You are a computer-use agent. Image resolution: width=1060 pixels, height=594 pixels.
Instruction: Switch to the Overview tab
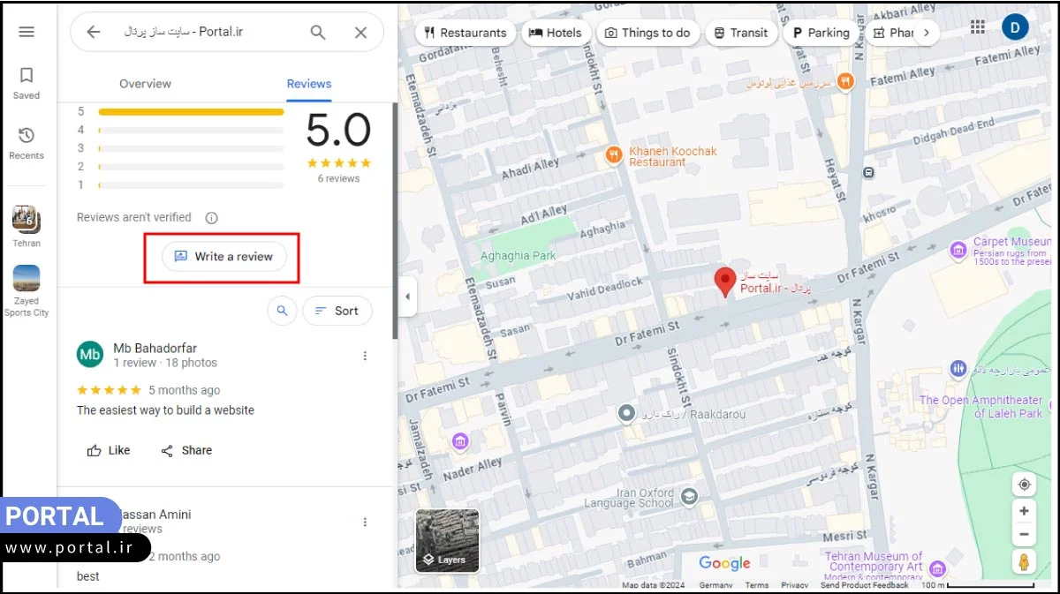coord(145,84)
